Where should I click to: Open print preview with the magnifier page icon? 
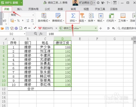pyautogui.click(x=21, y=28)
